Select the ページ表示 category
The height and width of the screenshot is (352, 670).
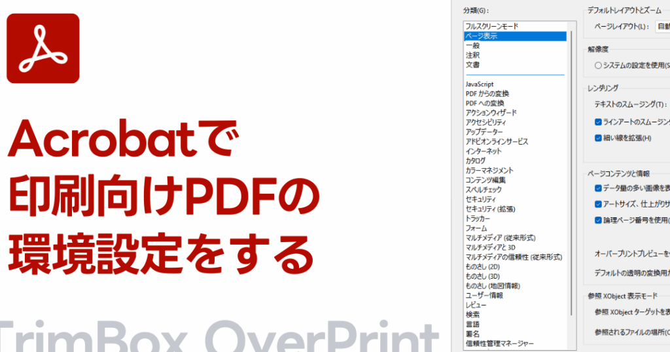point(481,36)
